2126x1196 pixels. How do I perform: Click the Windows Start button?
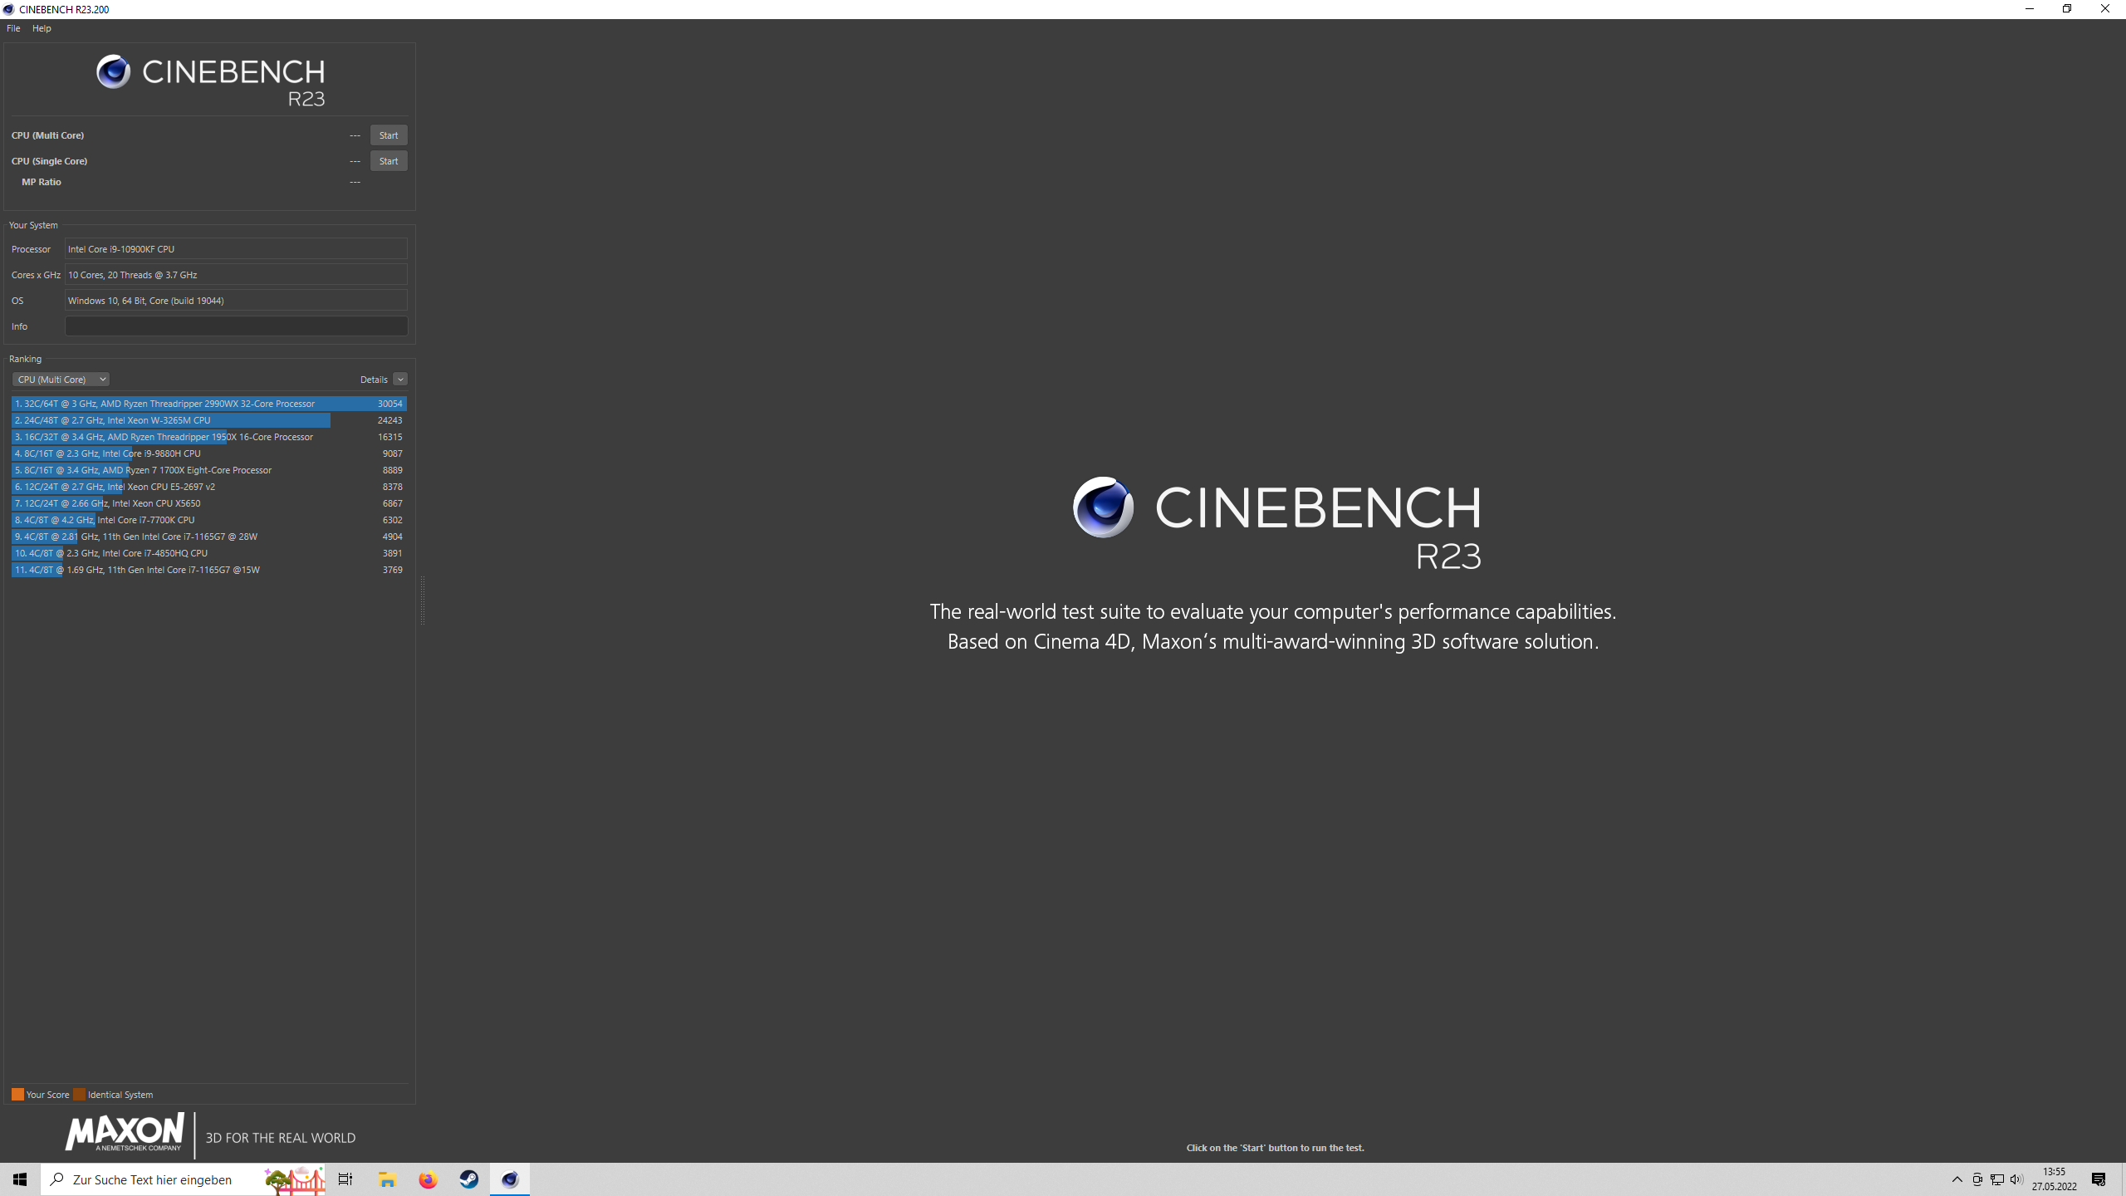[20, 1179]
